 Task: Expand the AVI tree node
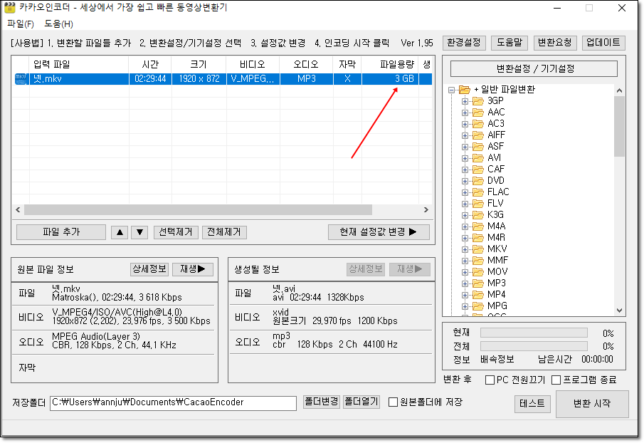(465, 158)
